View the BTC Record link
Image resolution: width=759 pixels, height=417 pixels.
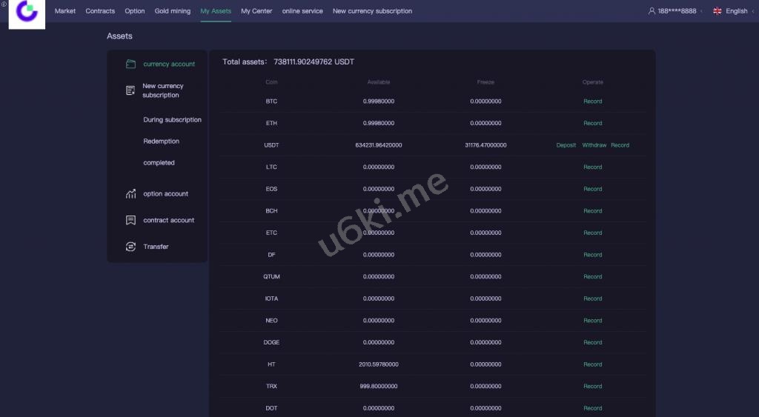click(592, 101)
